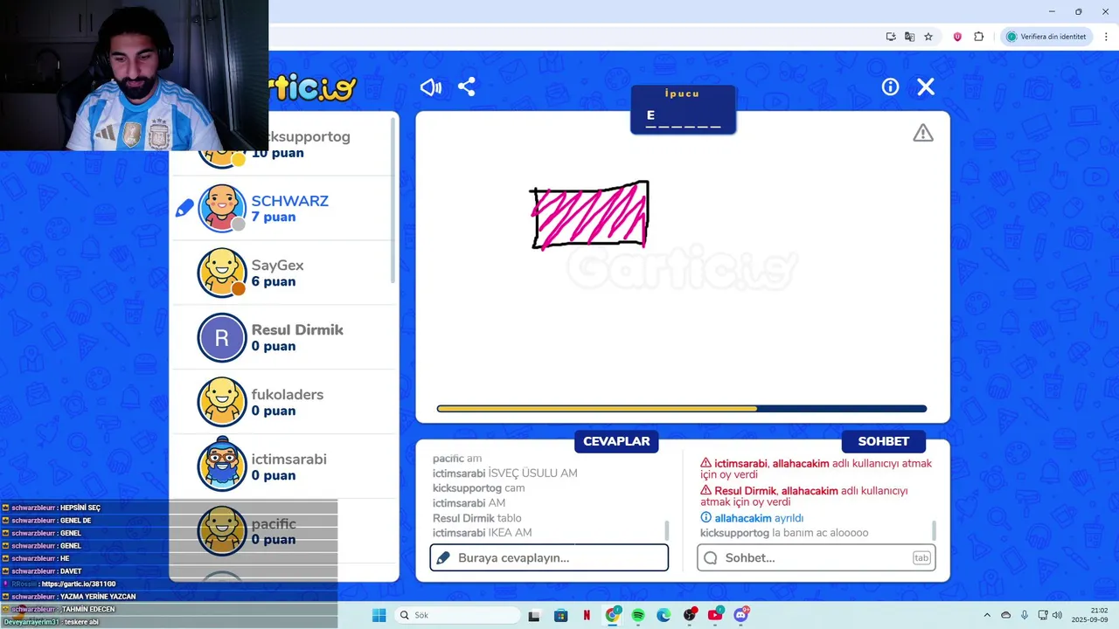The width and height of the screenshot is (1119, 629).
Task: Click fukoladers player avatar
Action: (x=222, y=402)
